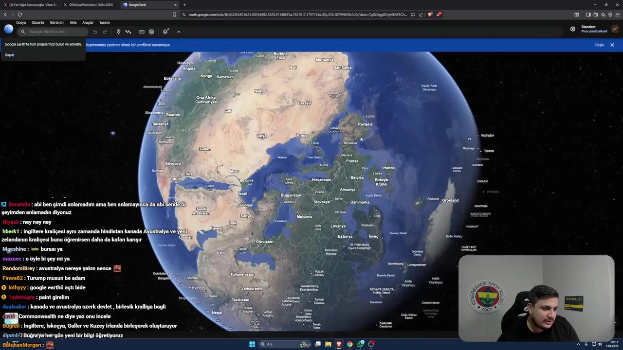
Task: Click the taskbar Ara search box
Action: pyautogui.click(x=286, y=344)
